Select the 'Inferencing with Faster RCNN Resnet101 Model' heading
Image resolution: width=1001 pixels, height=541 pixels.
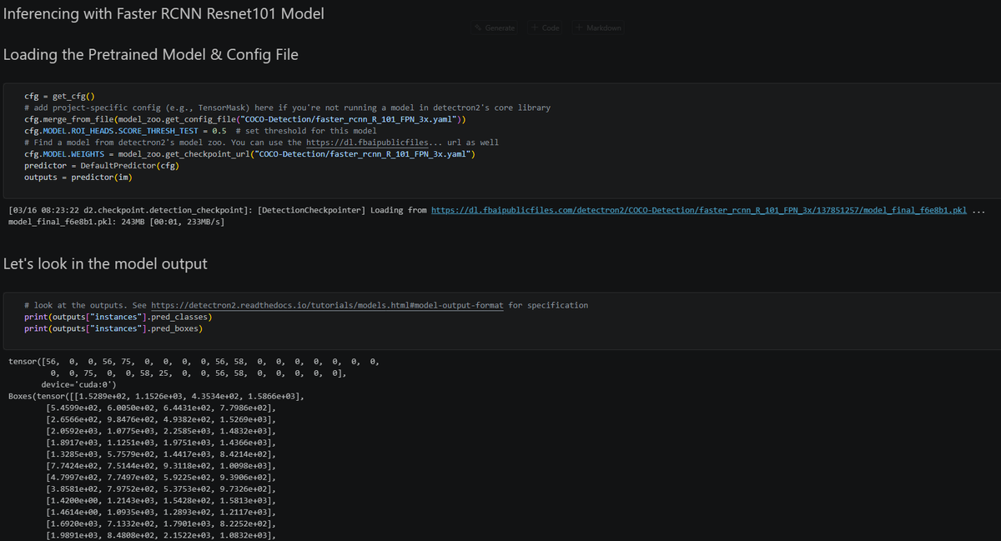[x=163, y=14]
